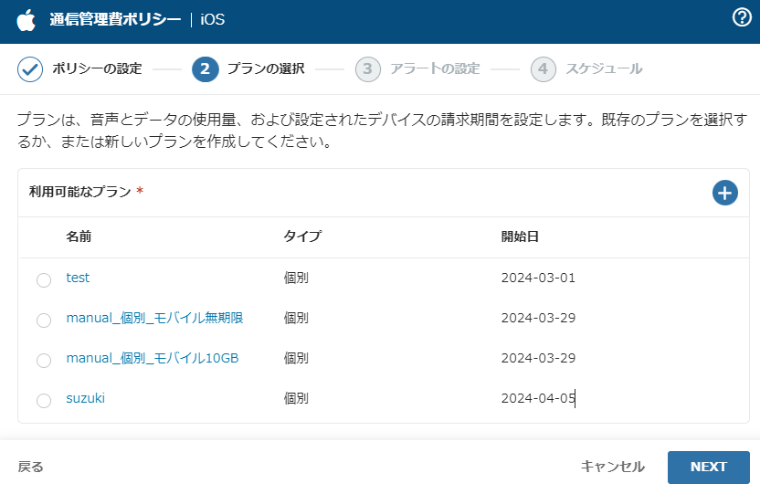Open the help question mark icon
Image resolution: width=760 pixels, height=494 pixels.
click(x=742, y=18)
